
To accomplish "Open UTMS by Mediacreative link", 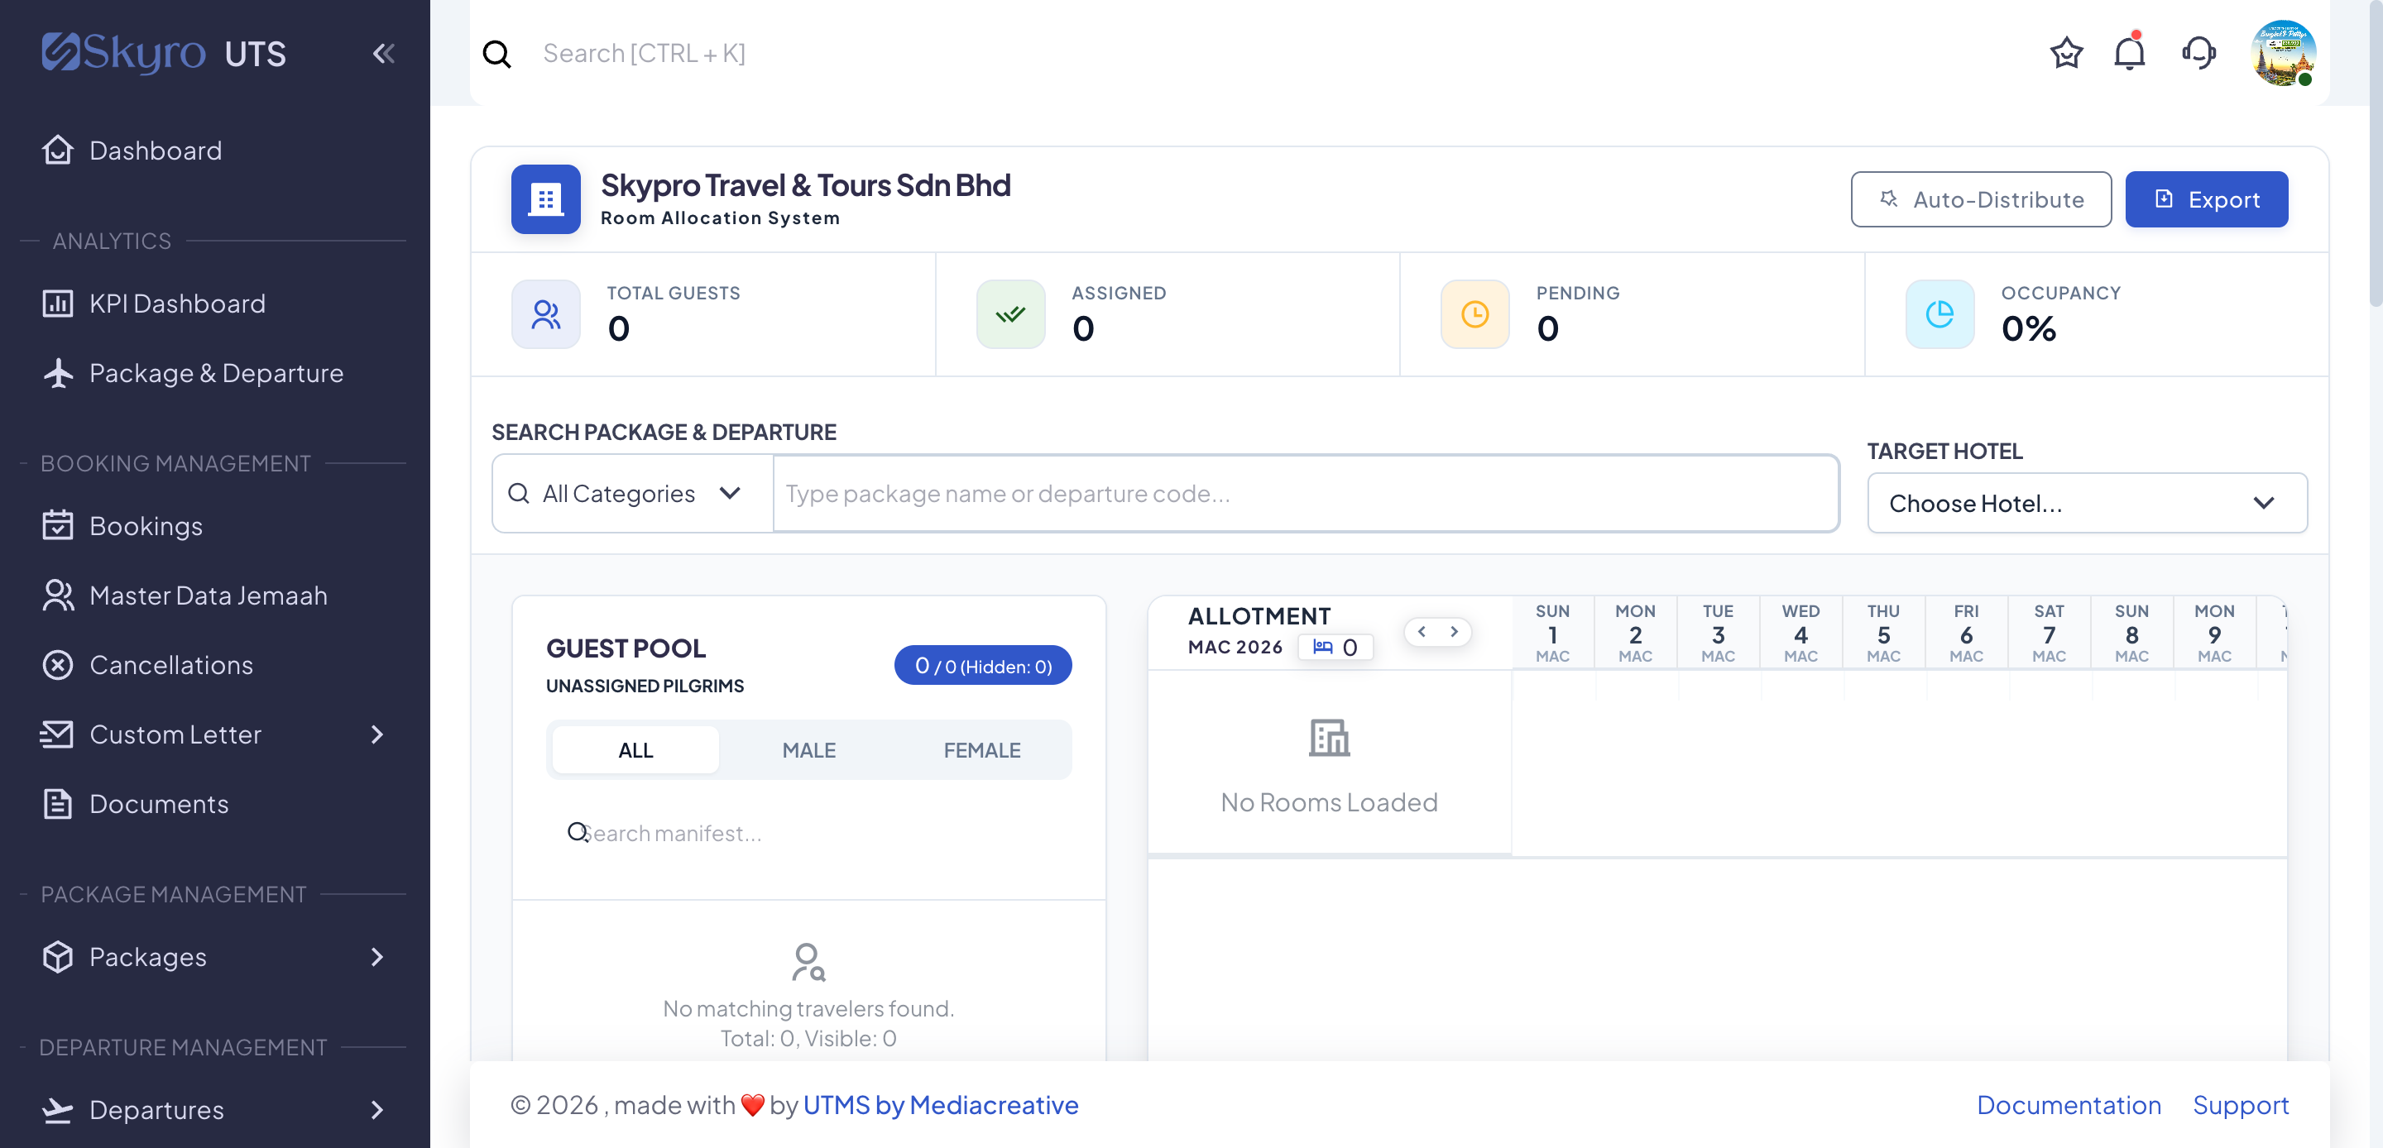I will pos(940,1104).
